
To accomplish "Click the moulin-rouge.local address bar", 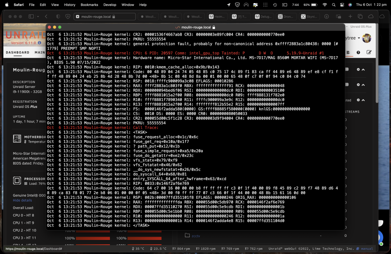I will [105, 16].
